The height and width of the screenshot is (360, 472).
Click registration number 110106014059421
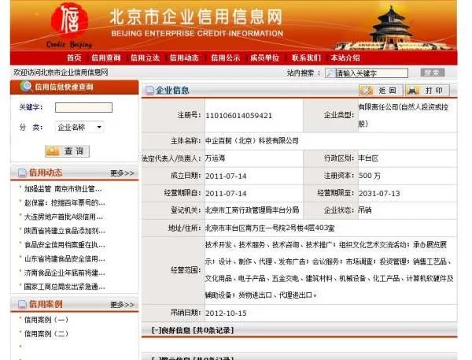click(238, 116)
